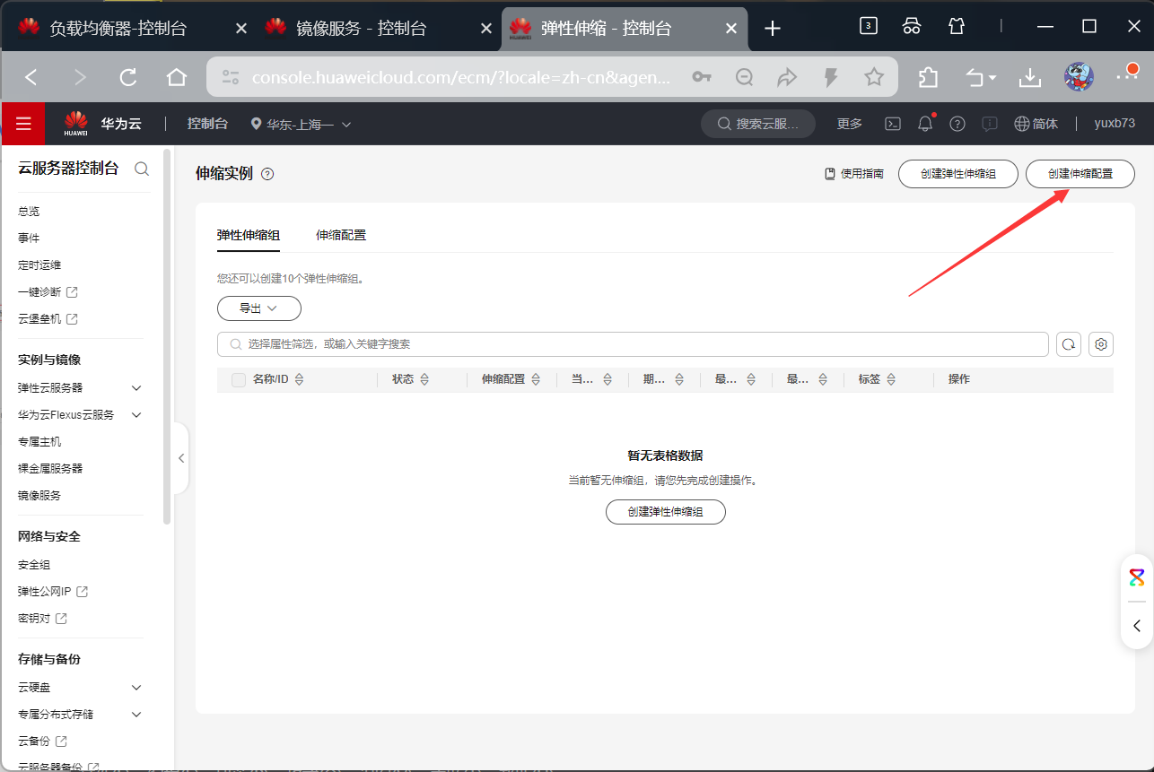Click 创建弹性伸缩组 button at top right
This screenshot has width=1154, height=772.
[958, 174]
